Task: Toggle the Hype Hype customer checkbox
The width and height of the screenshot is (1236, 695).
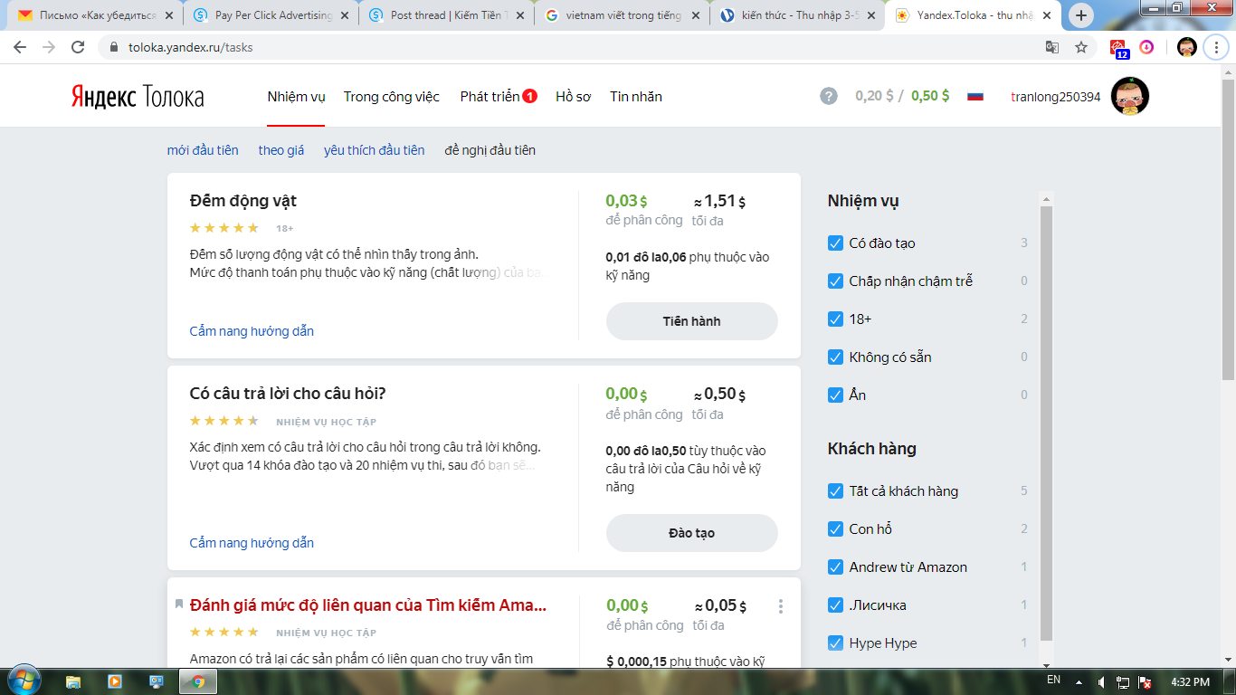Action: click(x=836, y=643)
